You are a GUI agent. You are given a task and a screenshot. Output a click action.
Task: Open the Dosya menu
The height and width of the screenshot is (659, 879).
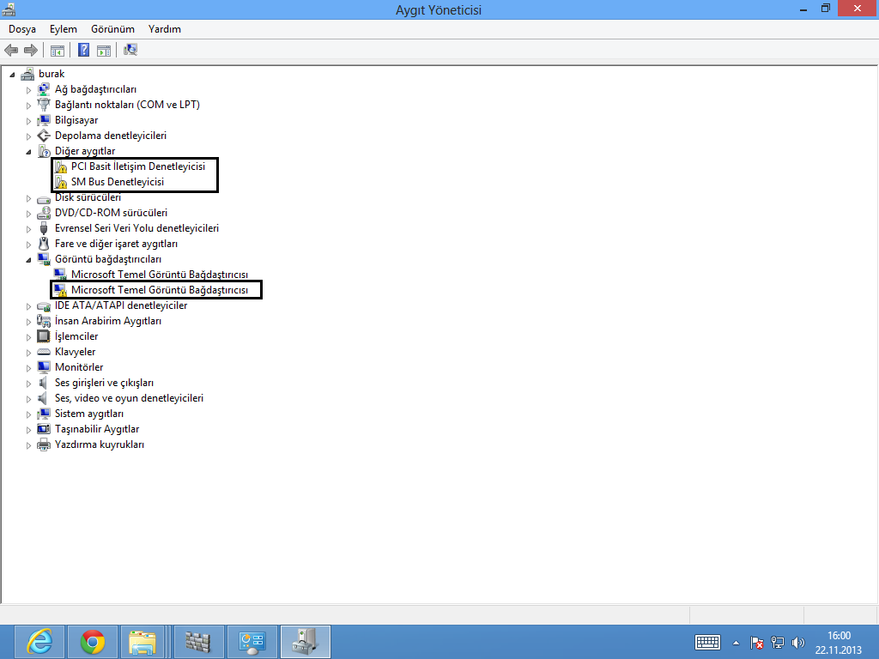point(21,29)
